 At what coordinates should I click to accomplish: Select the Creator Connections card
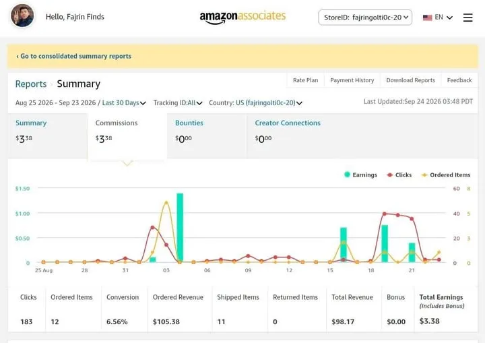pyautogui.click(x=288, y=136)
